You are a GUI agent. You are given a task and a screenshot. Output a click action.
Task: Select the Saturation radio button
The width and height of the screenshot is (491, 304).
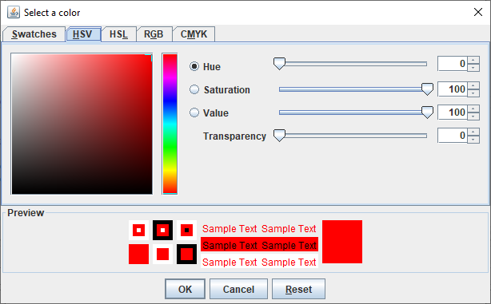point(194,89)
